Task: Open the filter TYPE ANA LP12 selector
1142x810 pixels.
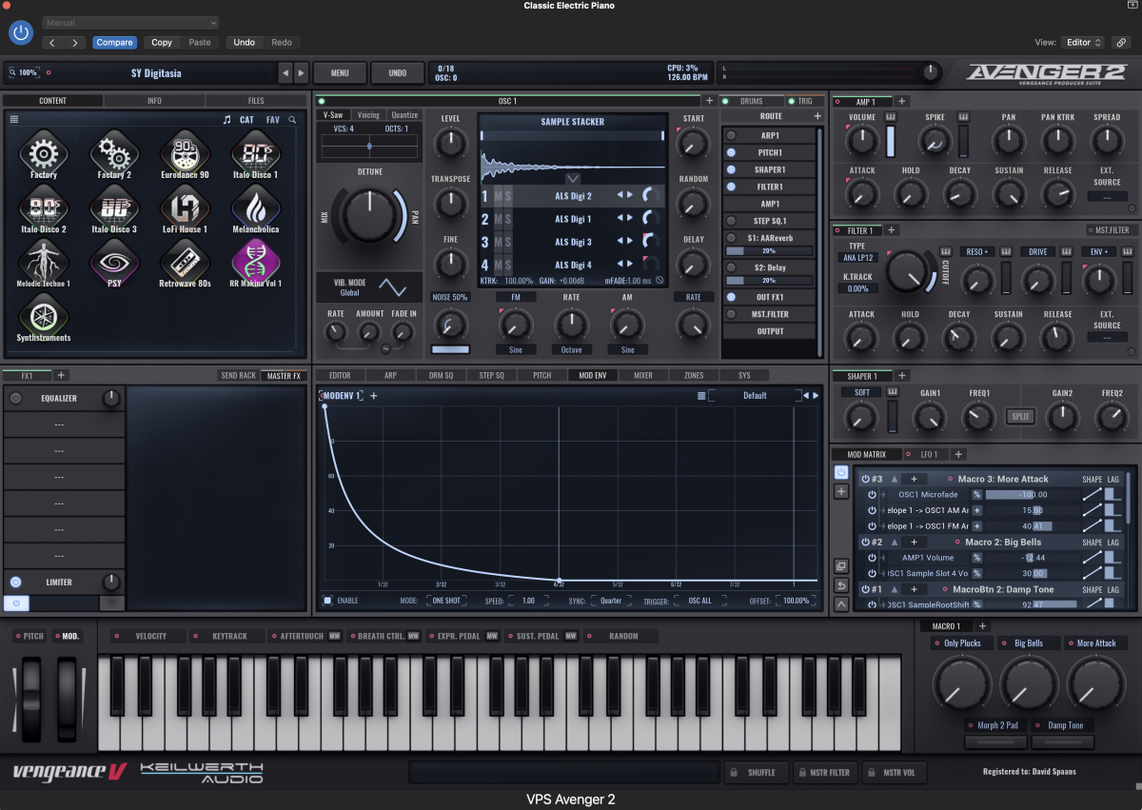Action: (857, 257)
